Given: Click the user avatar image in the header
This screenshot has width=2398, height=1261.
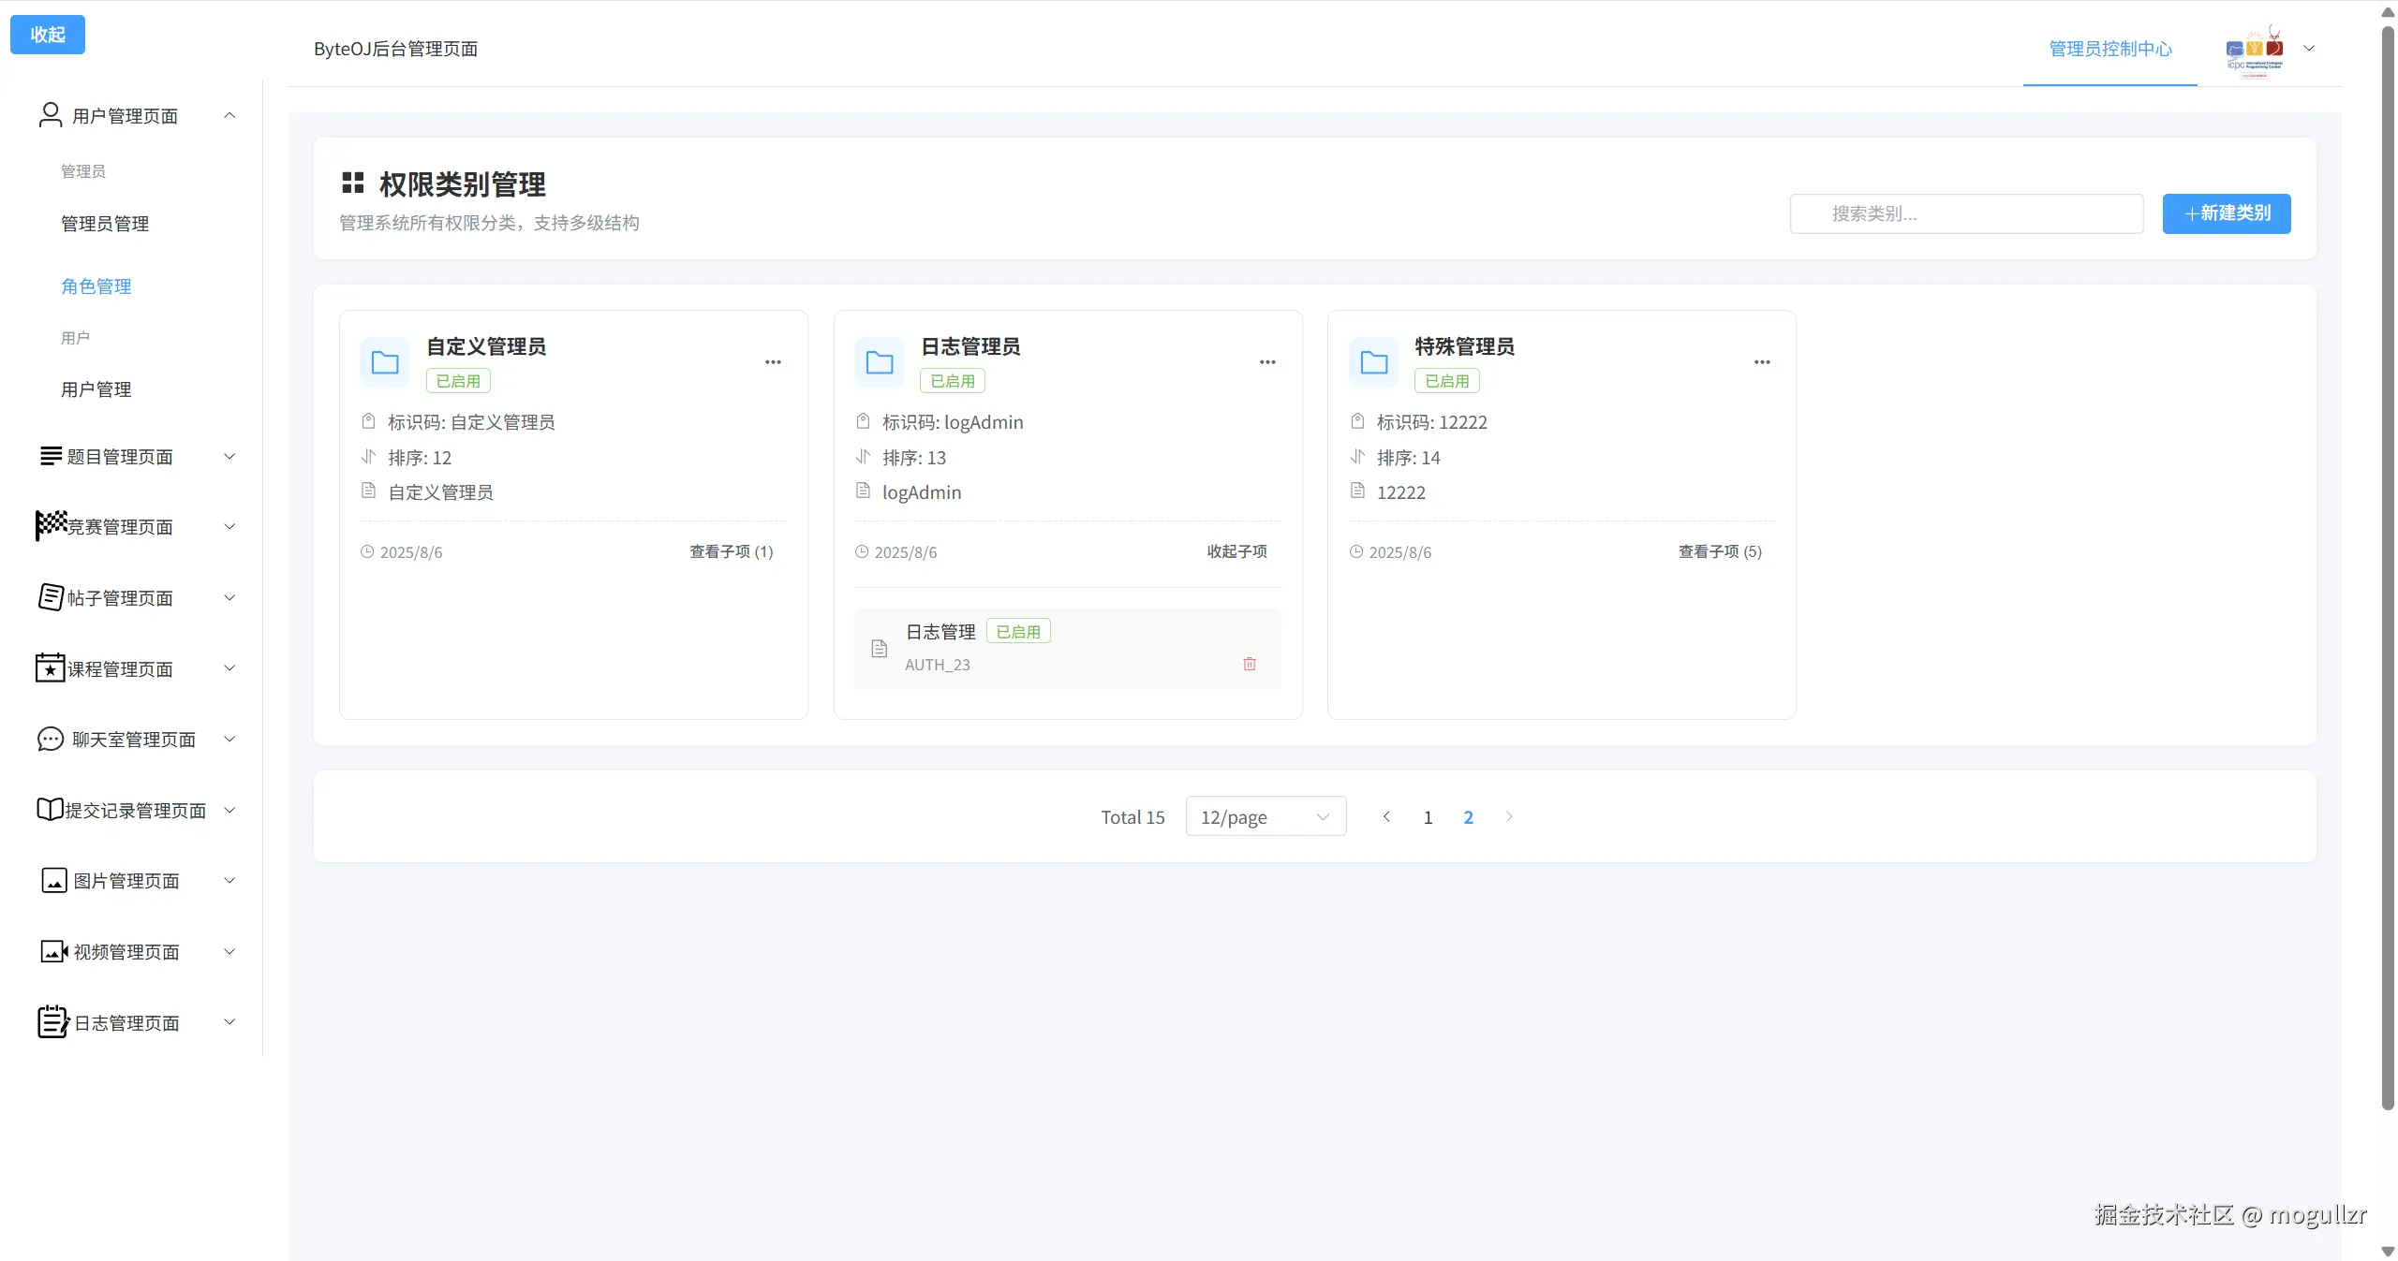Looking at the screenshot, I should point(2254,50).
